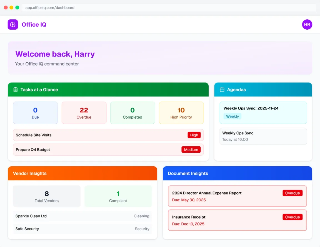
Task: Select the Sparkle Clean Ltd vendor row
Action: point(82,216)
